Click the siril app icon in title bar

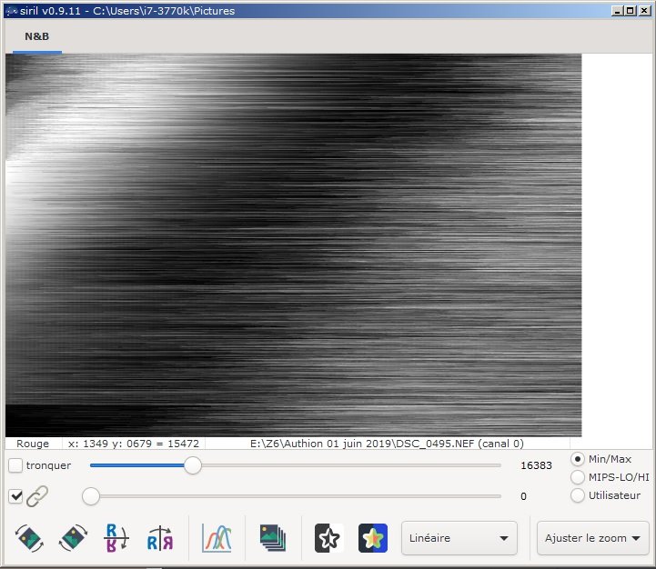[x=12, y=11]
